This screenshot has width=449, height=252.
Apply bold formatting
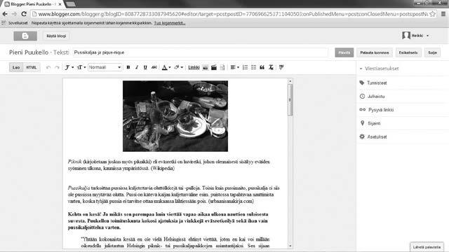(128, 67)
